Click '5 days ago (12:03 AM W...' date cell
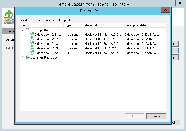186x131 pixels. 142,48
